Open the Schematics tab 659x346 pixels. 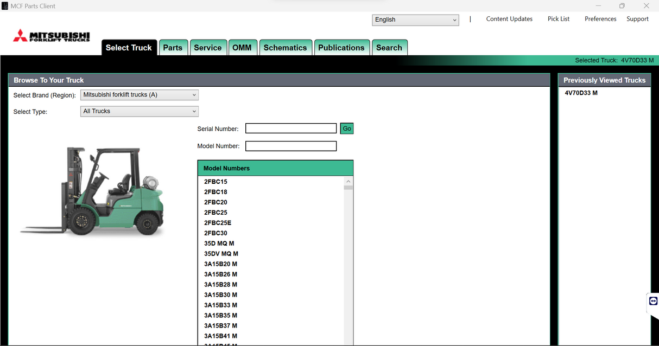285,48
